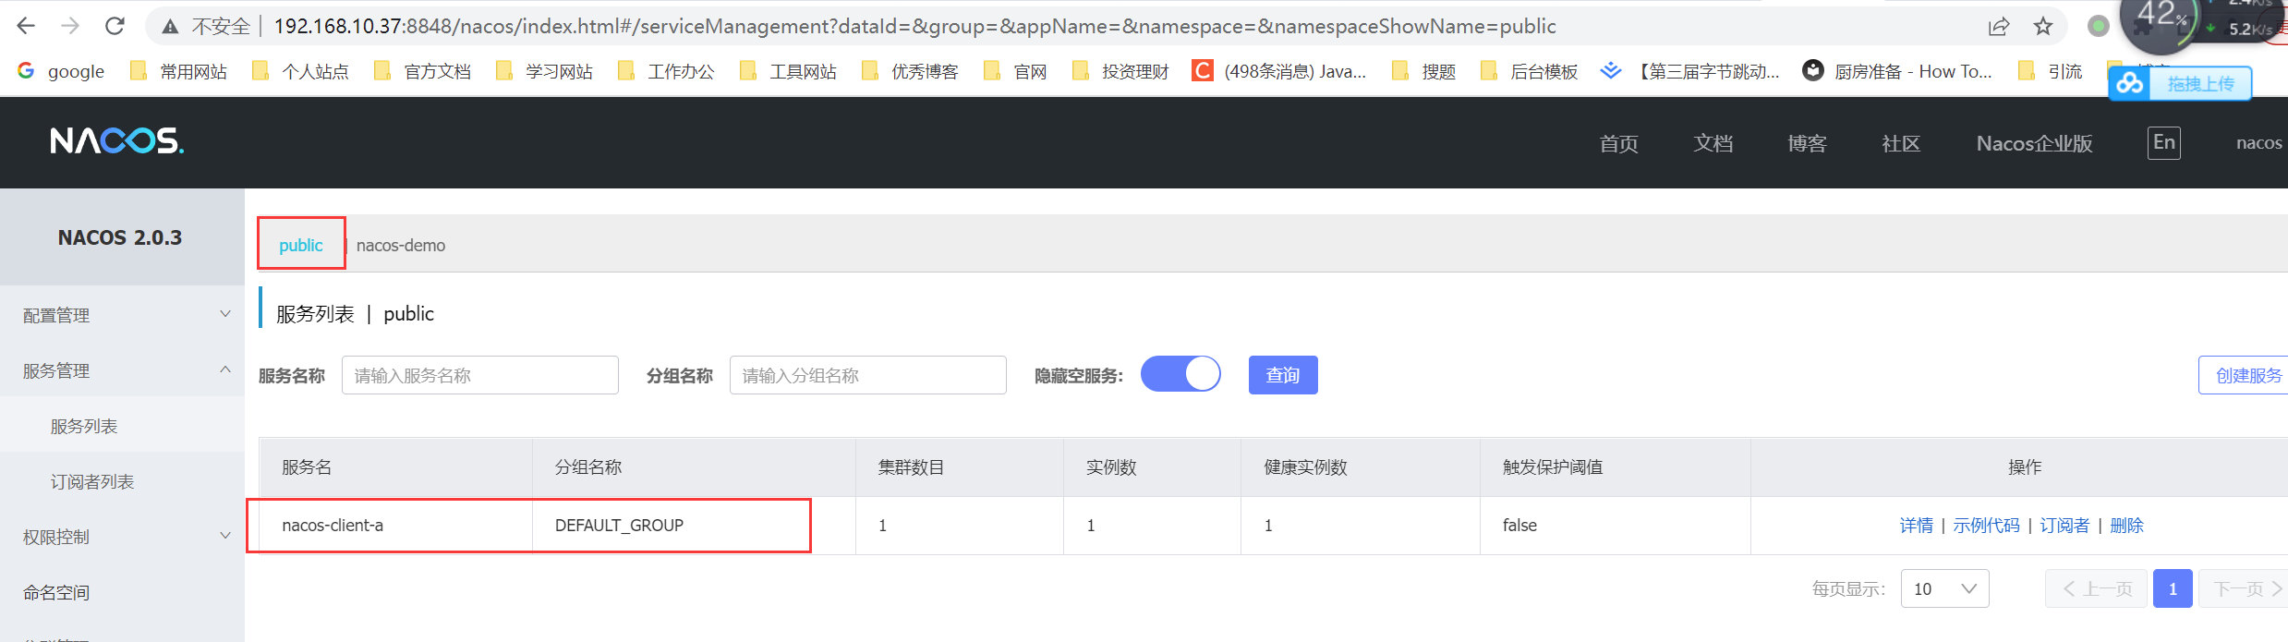
Task: Focus the 分组名称 input field
Action: (x=868, y=375)
